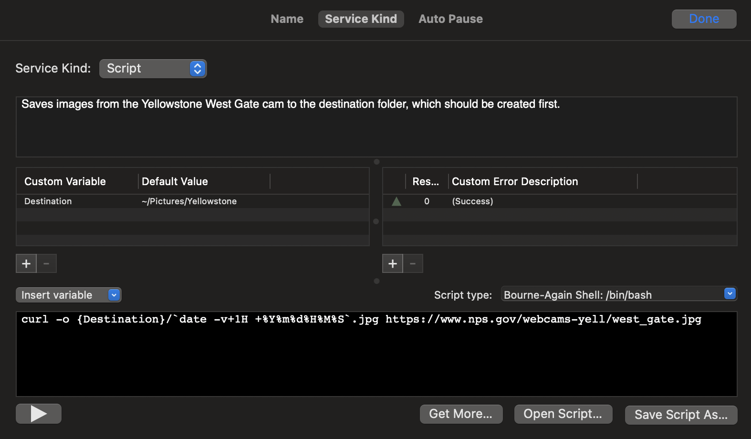Click split handle above the script type row
Screen dimensions: 751x439
pyautogui.click(x=376, y=281)
